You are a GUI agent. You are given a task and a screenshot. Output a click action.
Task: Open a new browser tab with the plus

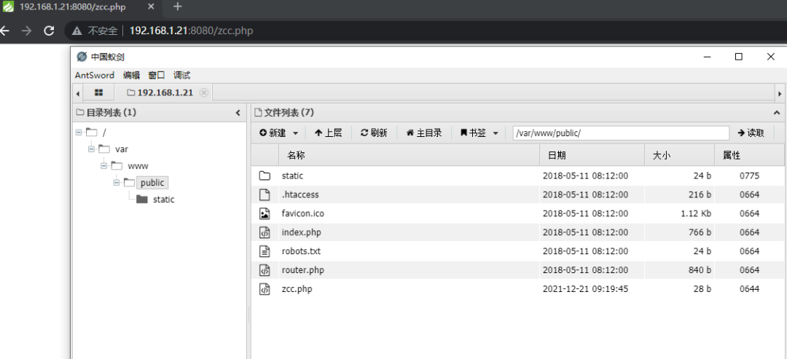(177, 7)
